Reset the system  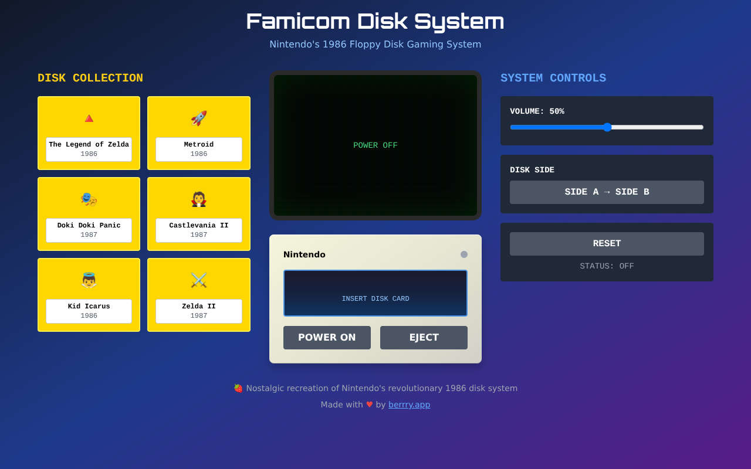(x=607, y=243)
